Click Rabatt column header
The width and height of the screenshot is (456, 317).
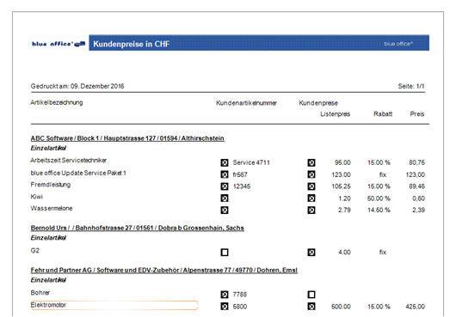coord(383,114)
